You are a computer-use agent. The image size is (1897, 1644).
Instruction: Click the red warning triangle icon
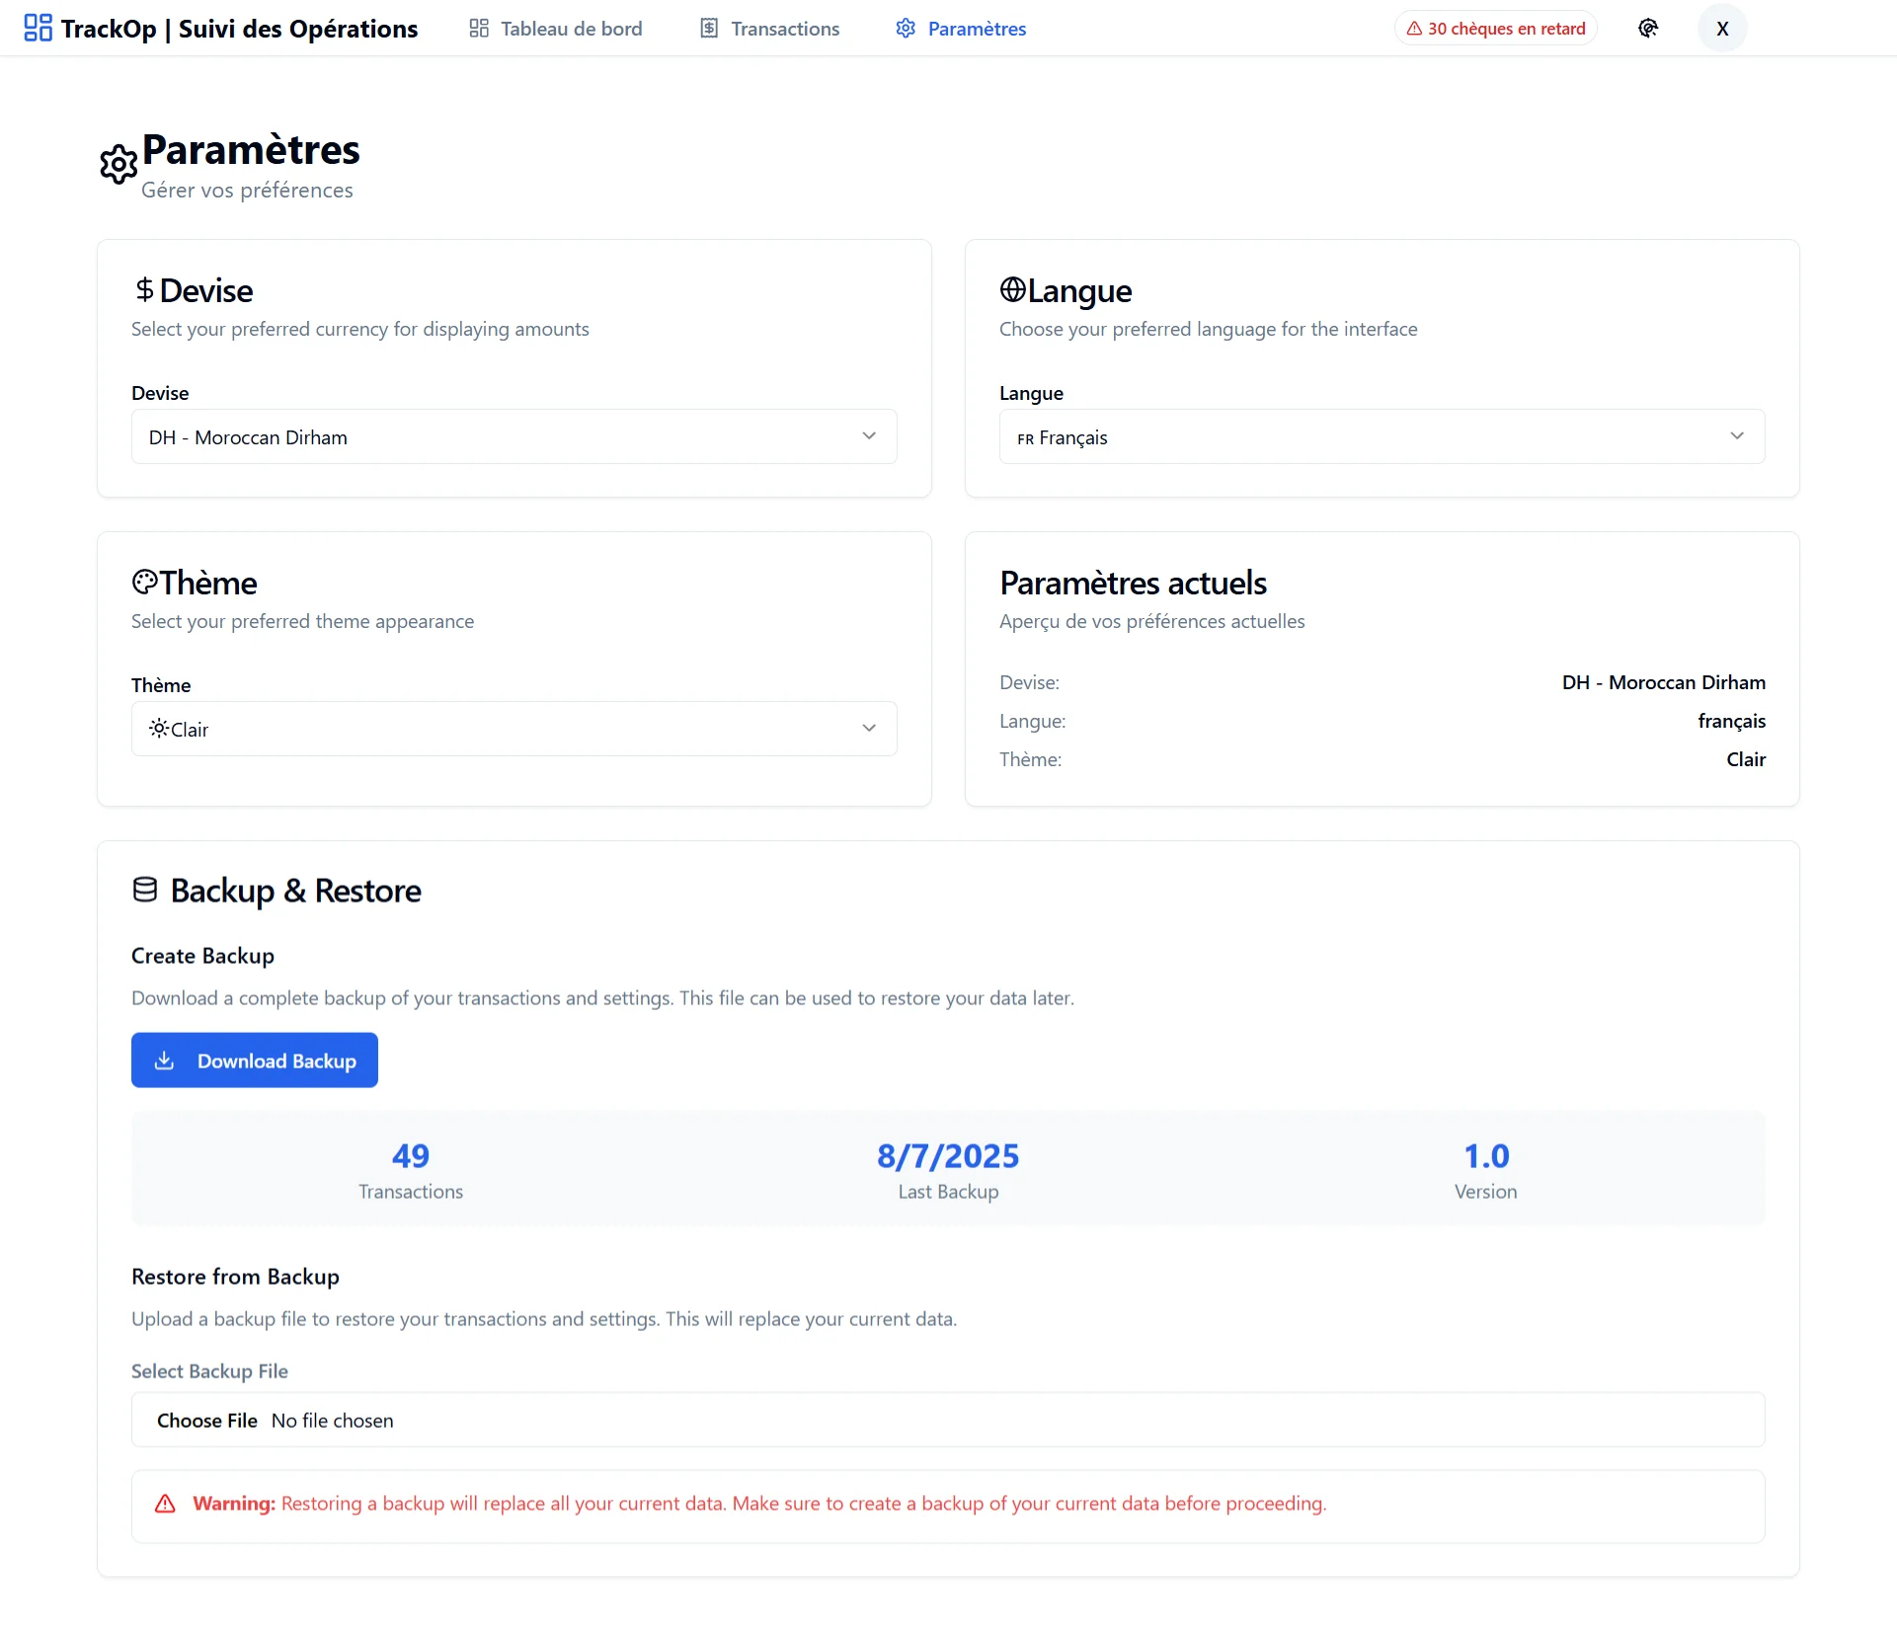click(x=165, y=1504)
